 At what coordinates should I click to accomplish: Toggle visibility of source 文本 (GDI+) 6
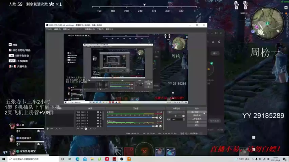tap(98, 118)
